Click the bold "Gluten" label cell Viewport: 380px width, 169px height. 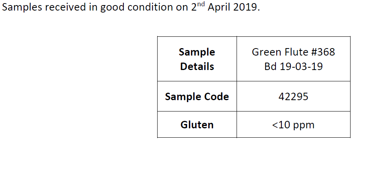pyautogui.click(x=197, y=125)
